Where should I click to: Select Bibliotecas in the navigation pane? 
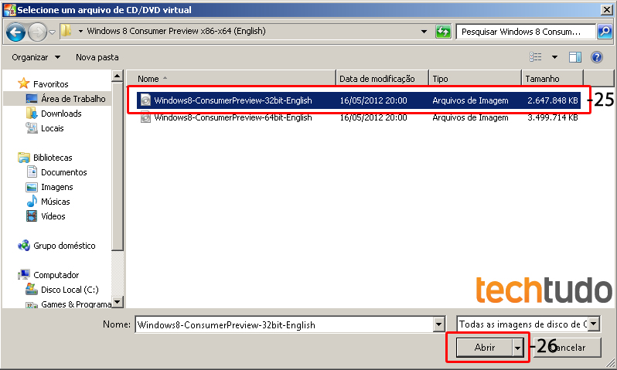click(x=53, y=158)
